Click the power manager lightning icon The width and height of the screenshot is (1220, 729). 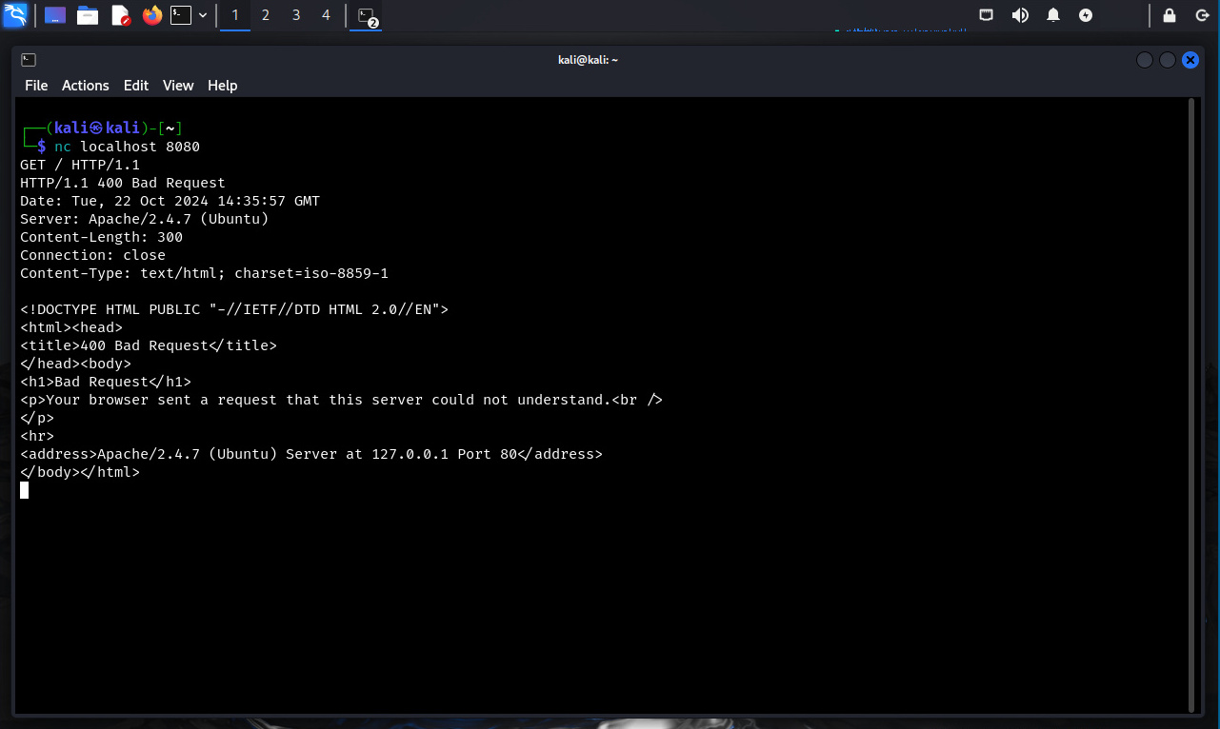click(x=1086, y=15)
